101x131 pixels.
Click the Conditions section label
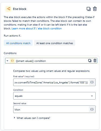point(10,53)
